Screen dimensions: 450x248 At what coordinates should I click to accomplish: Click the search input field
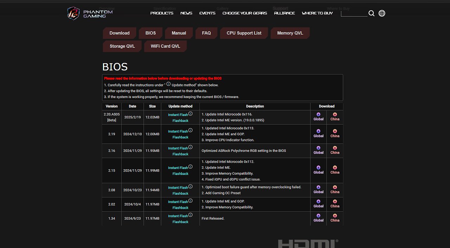point(354,13)
